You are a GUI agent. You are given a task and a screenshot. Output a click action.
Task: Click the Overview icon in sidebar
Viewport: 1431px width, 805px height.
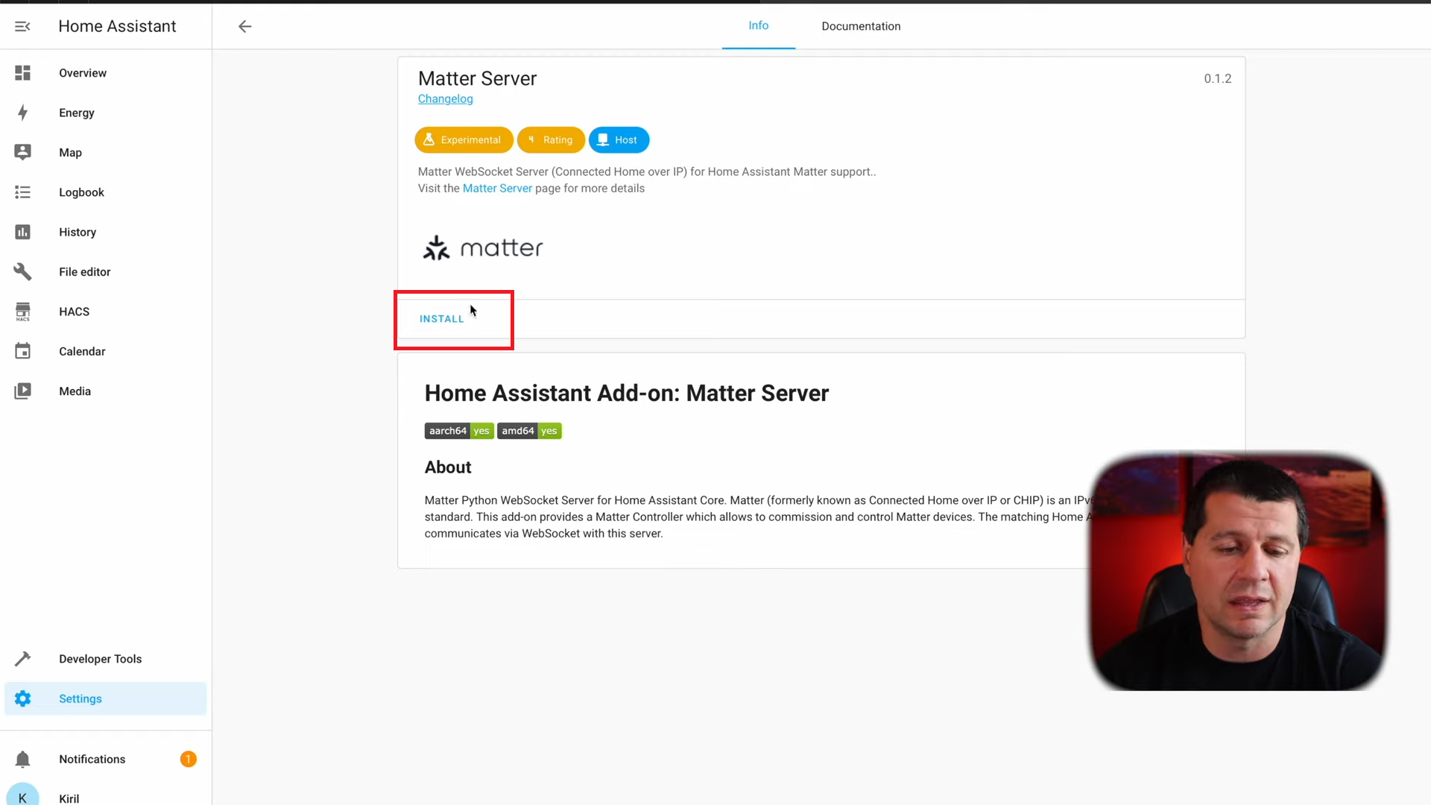click(x=22, y=73)
